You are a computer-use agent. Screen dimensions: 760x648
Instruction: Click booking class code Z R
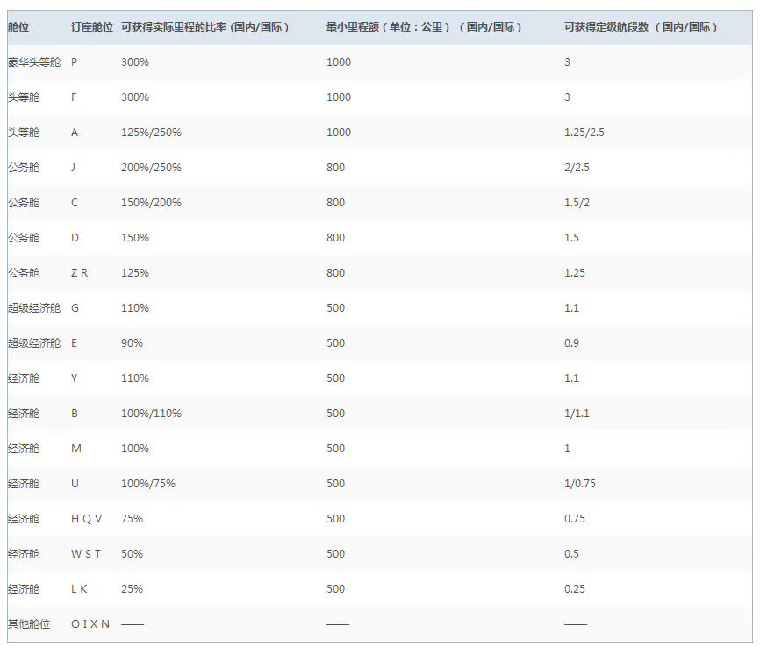point(79,273)
